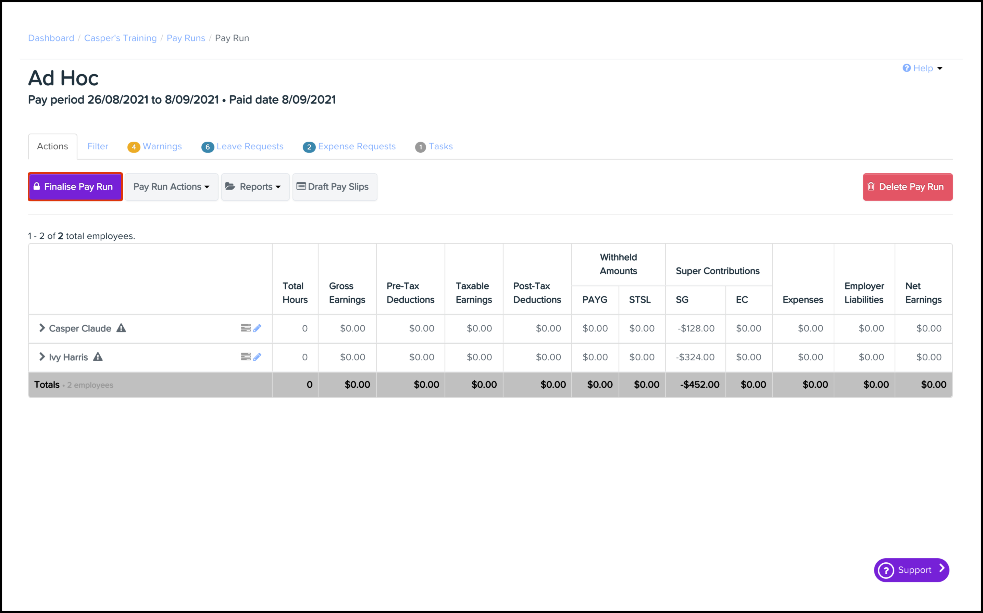Open the Expense Requests tab

(x=356, y=146)
